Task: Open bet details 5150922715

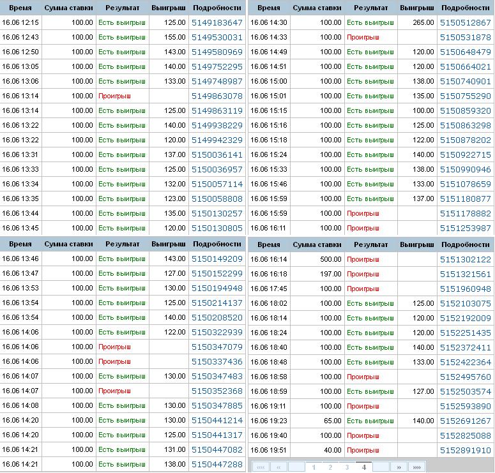Action: 466,154
